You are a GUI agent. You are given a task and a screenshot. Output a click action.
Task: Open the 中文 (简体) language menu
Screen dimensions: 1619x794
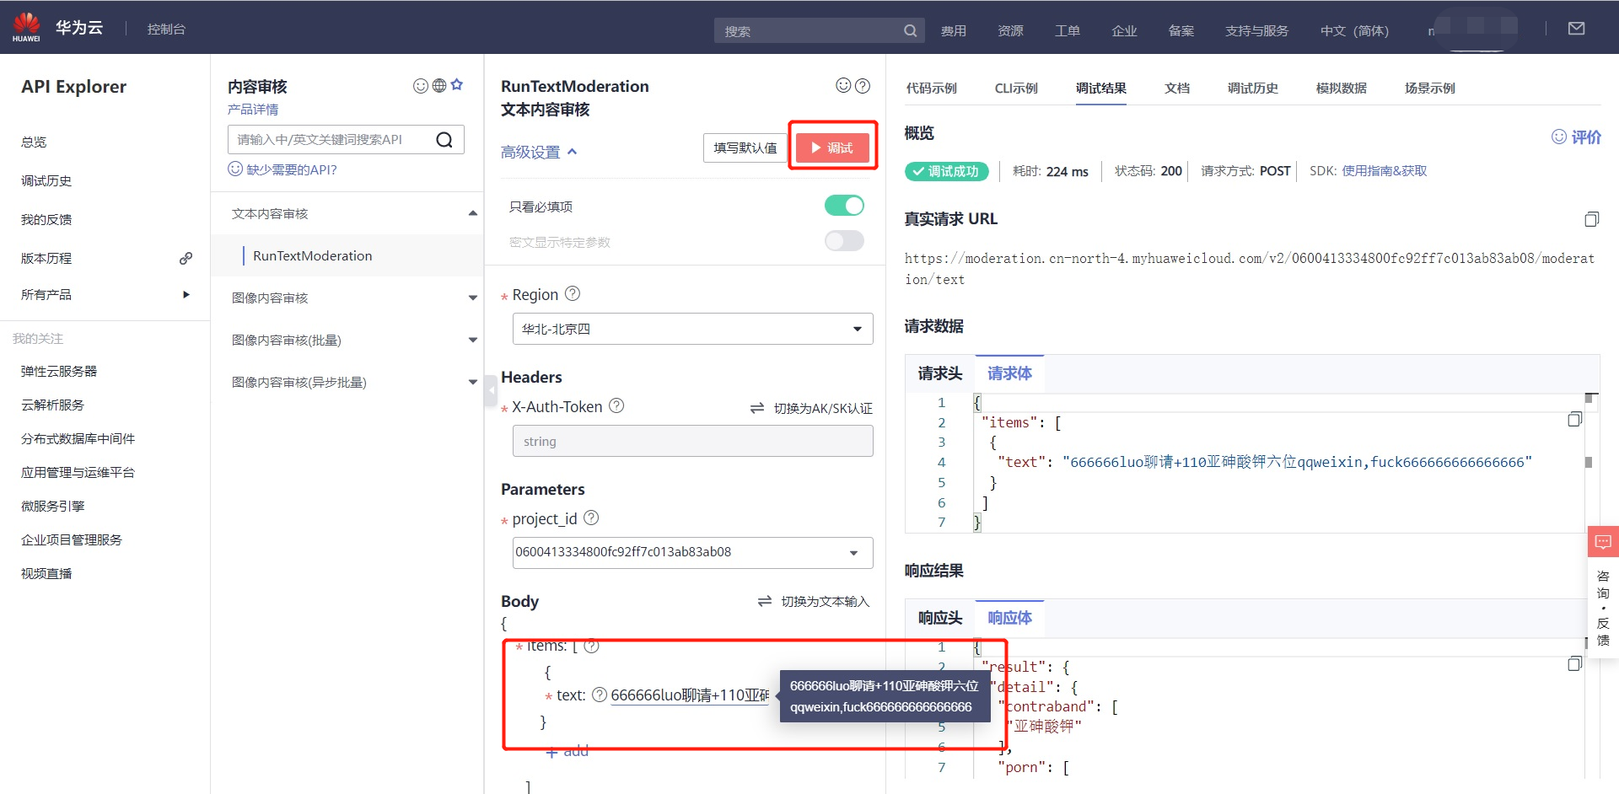[1354, 31]
